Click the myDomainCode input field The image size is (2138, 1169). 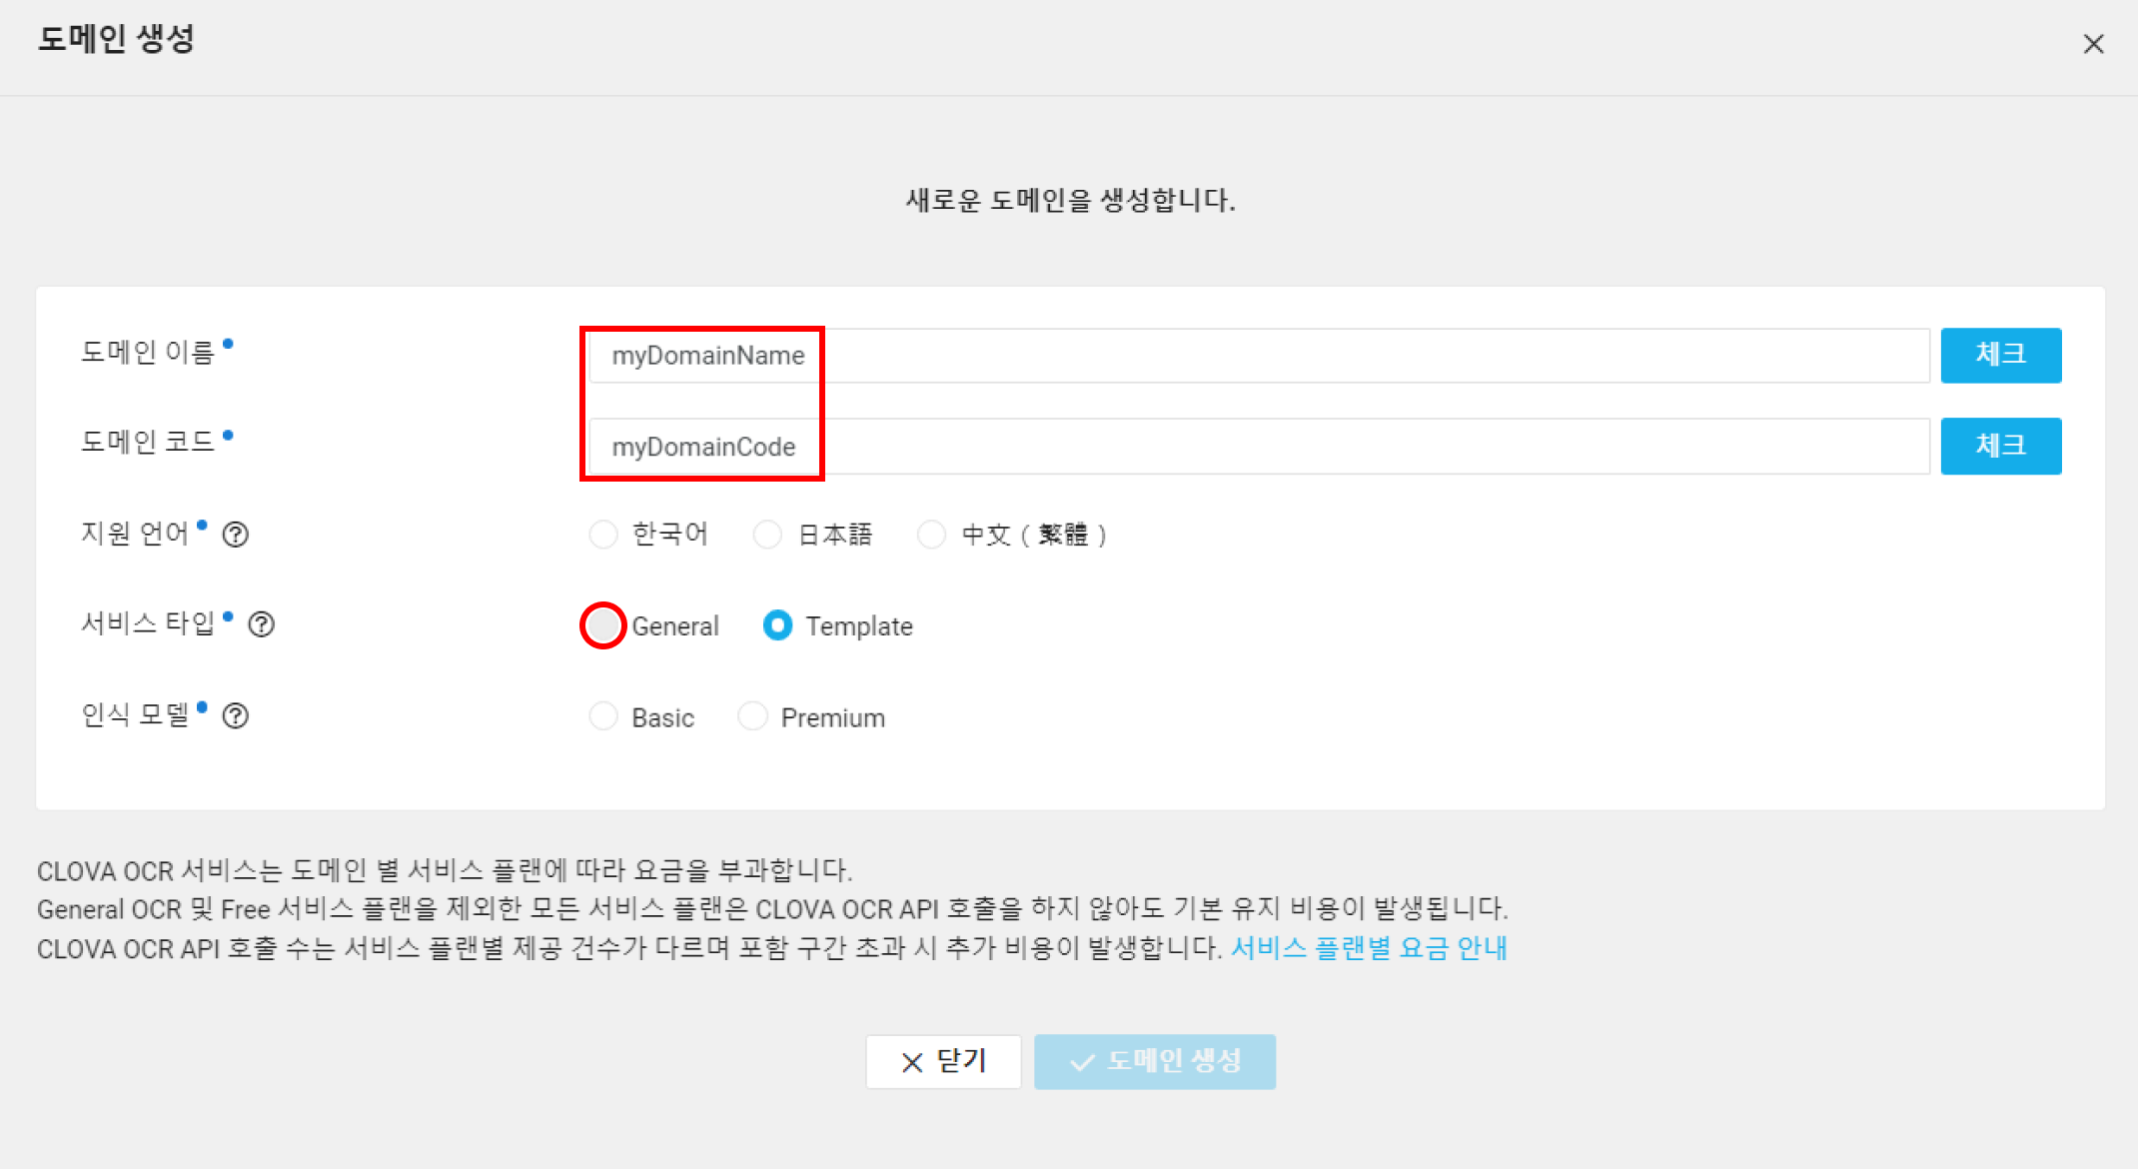tap(1259, 447)
